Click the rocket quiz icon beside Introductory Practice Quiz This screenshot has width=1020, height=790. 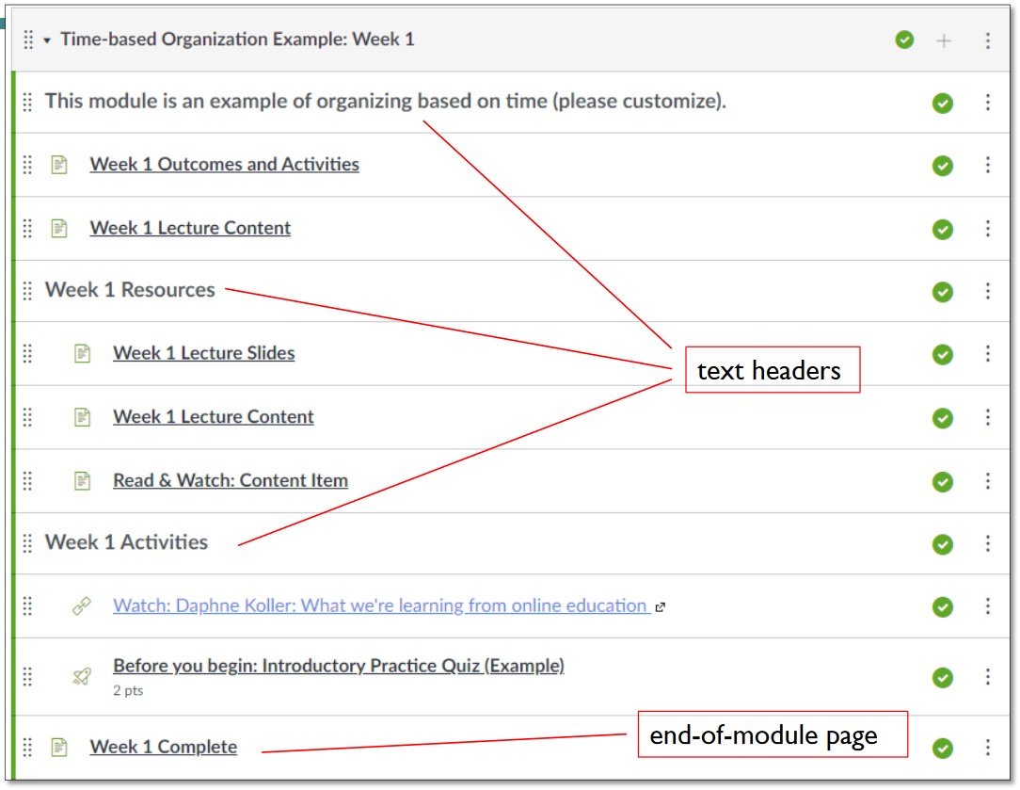point(81,677)
